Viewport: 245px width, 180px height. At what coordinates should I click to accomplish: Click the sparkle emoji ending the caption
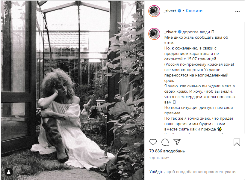tap(220, 129)
